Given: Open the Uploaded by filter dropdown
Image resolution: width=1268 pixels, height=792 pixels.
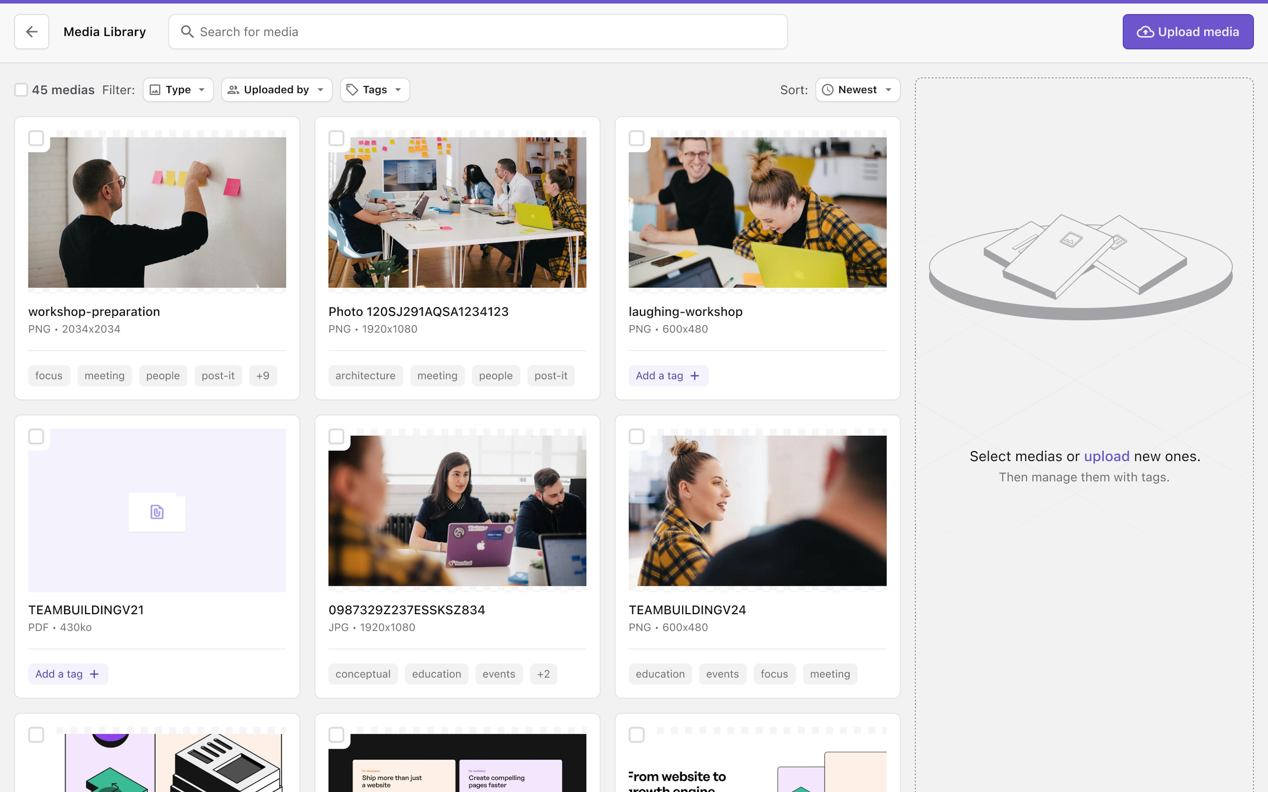Looking at the screenshot, I should click(x=277, y=89).
